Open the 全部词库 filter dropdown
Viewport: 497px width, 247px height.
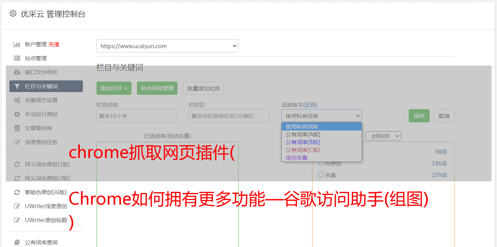(x=383, y=136)
